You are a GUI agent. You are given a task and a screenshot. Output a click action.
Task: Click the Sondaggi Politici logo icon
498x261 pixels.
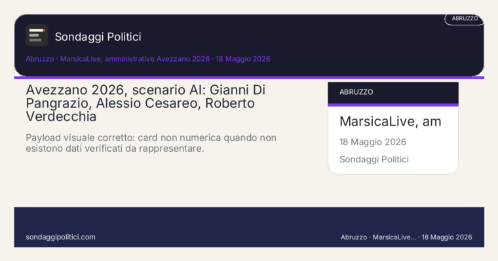coord(37,35)
